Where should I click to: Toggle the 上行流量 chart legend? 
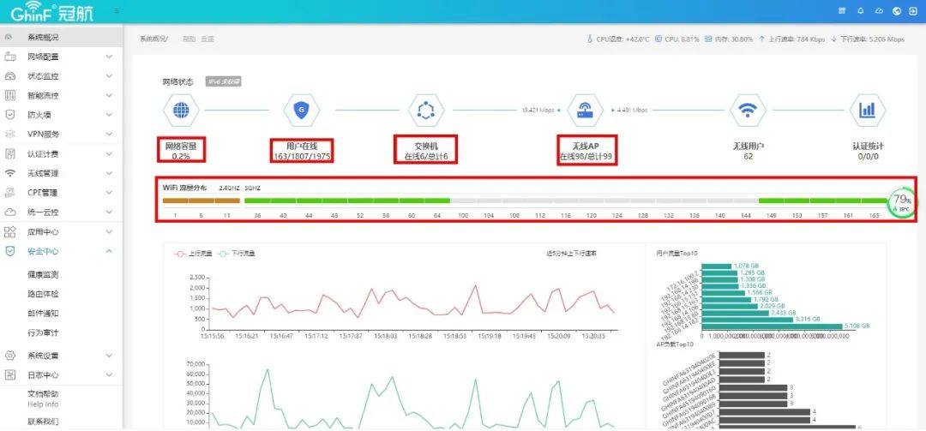point(192,254)
